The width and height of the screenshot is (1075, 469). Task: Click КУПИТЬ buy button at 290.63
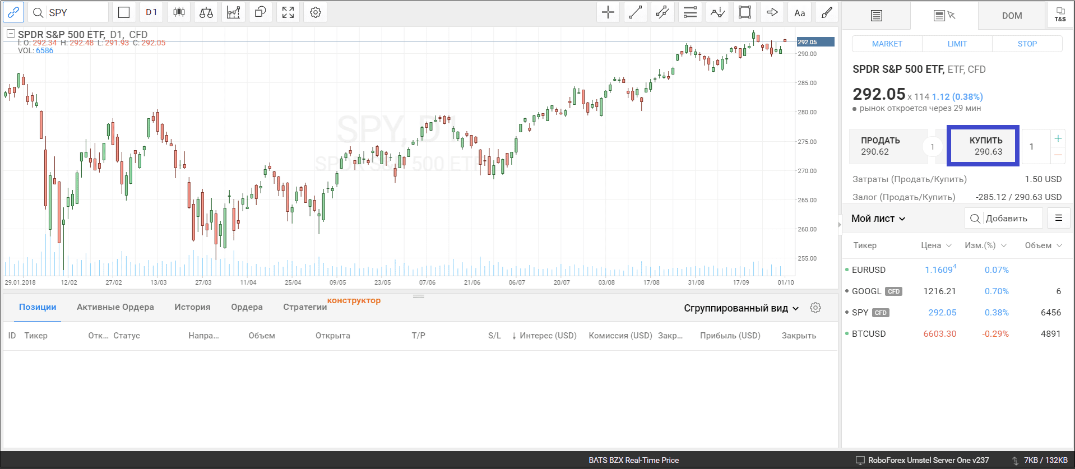tap(983, 146)
